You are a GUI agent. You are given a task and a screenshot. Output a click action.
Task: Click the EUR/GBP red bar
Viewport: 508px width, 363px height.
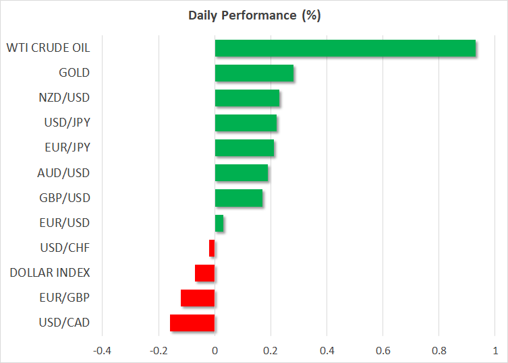pos(198,298)
